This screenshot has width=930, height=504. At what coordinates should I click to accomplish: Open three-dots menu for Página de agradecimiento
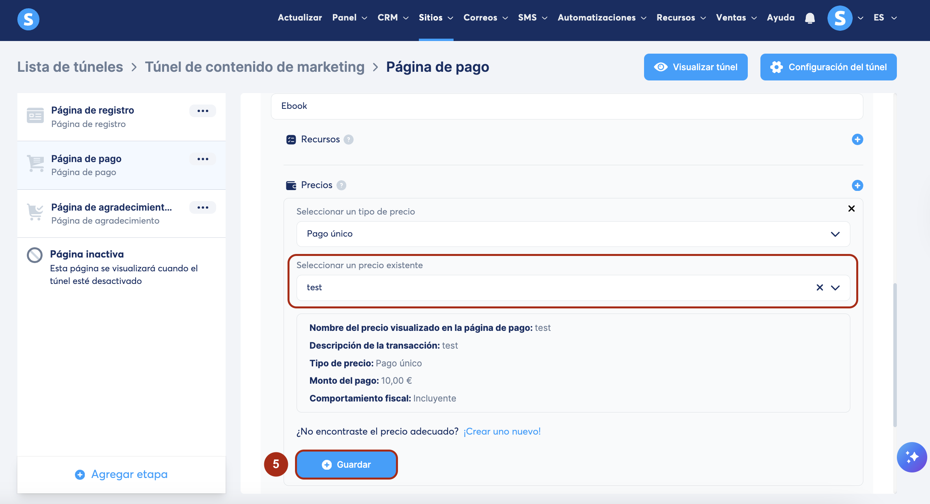[x=203, y=207]
